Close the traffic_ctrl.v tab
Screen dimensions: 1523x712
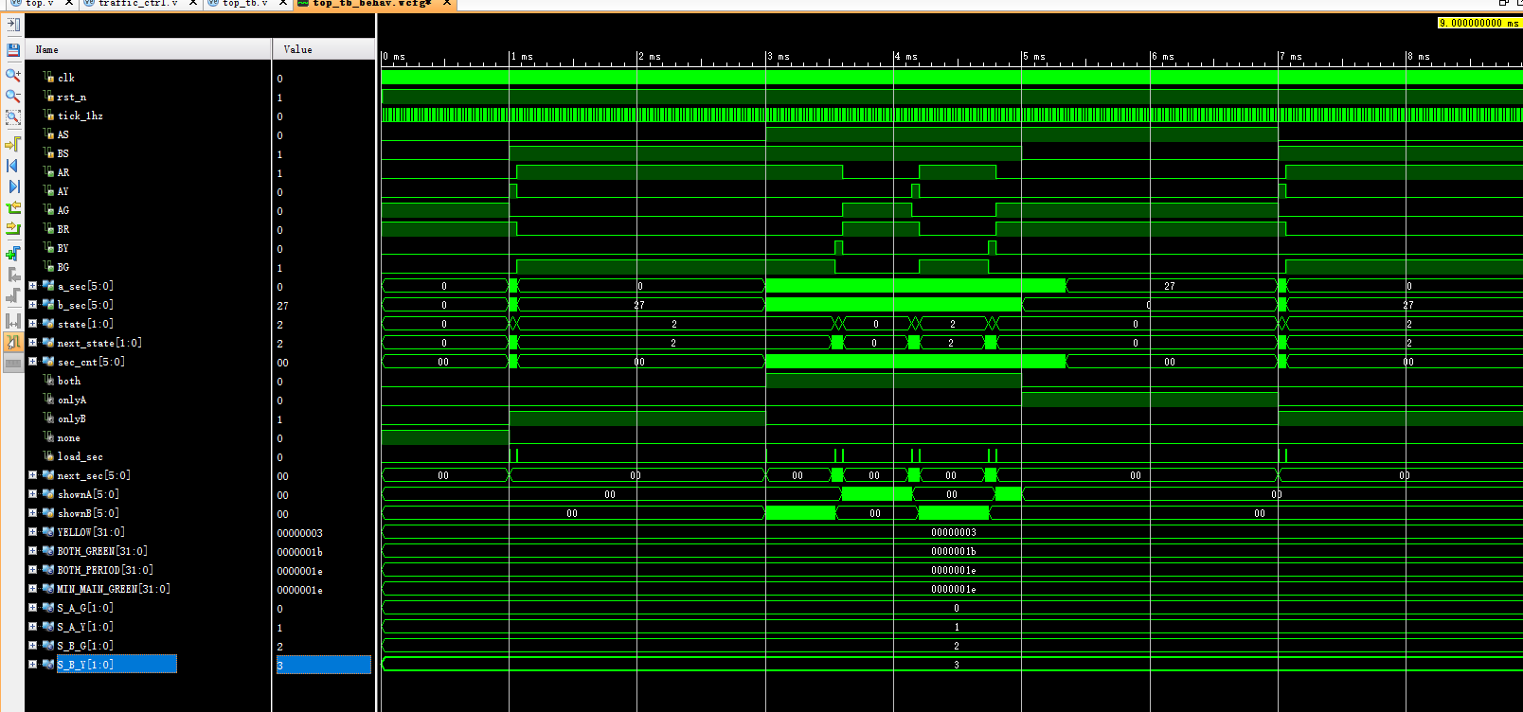193,4
